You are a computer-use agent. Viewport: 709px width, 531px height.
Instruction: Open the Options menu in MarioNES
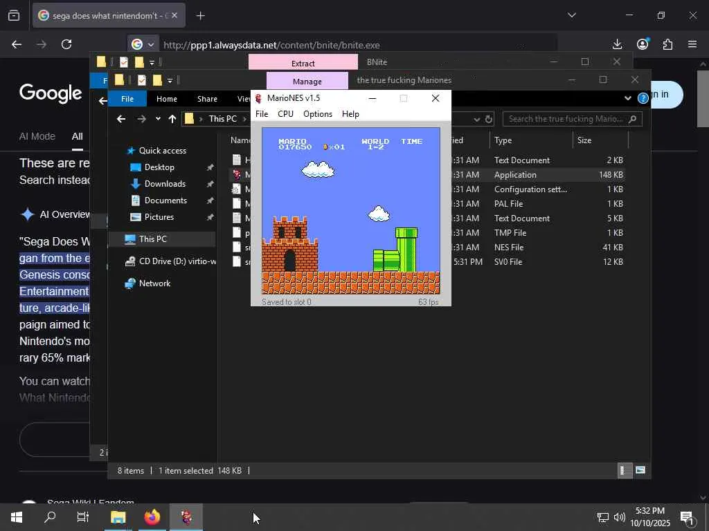(317, 114)
